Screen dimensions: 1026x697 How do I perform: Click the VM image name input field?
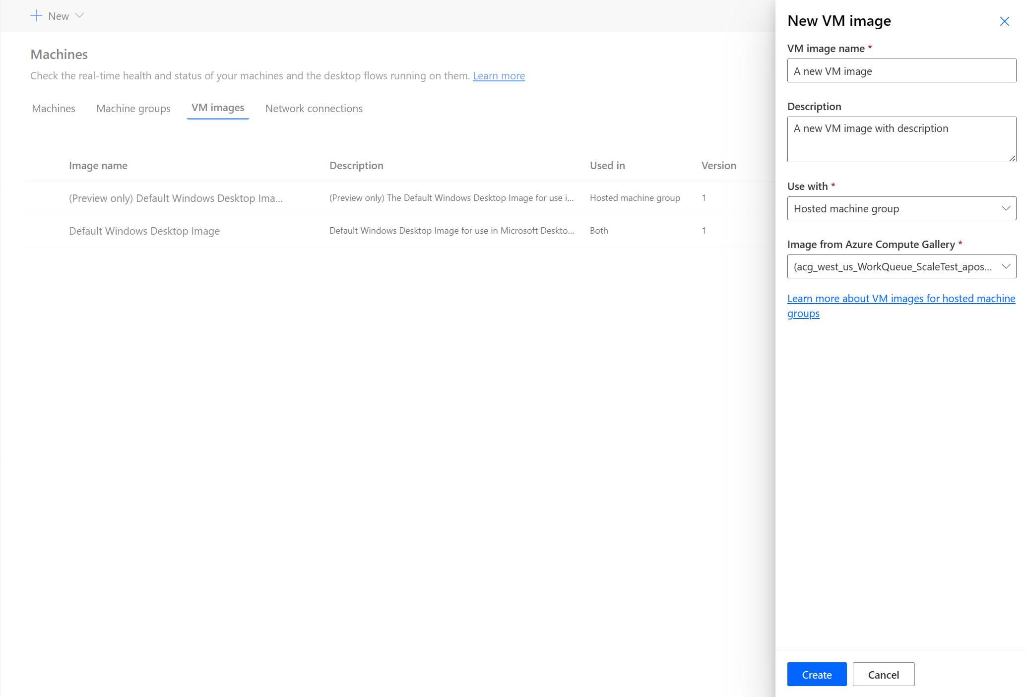tap(901, 71)
